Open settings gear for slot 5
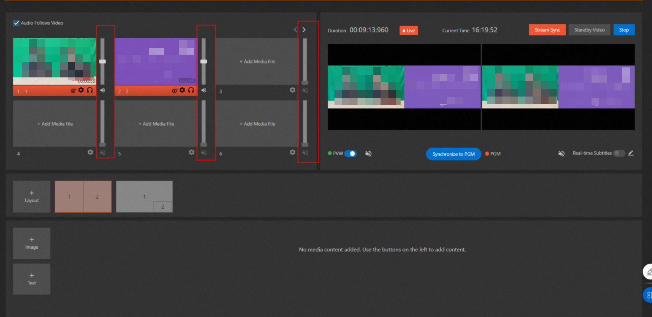 191,152
